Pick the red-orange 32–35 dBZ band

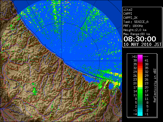pos(140,68)
